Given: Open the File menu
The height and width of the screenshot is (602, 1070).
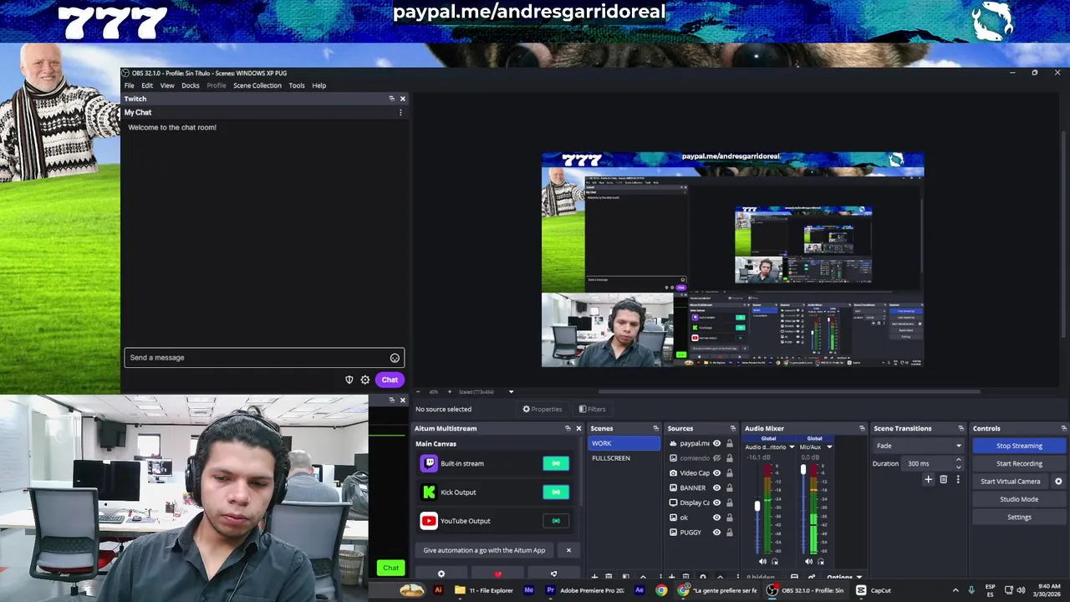Looking at the screenshot, I should coord(130,85).
